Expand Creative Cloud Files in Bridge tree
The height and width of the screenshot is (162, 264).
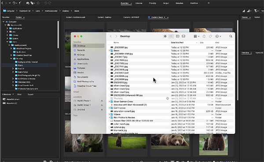point(11,55)
